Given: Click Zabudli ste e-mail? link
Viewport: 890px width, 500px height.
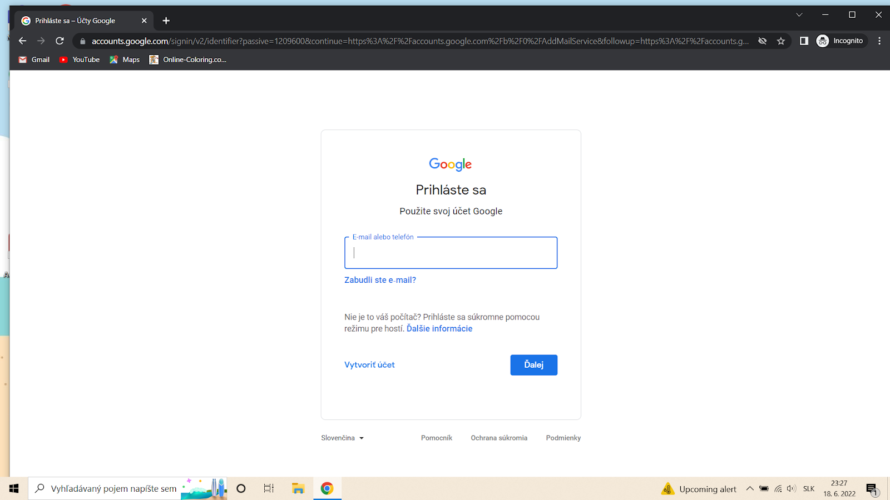Looking at the screenshot, I should click(380, 280).
